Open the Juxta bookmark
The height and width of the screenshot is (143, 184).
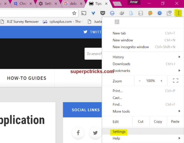tap(95, 22)
